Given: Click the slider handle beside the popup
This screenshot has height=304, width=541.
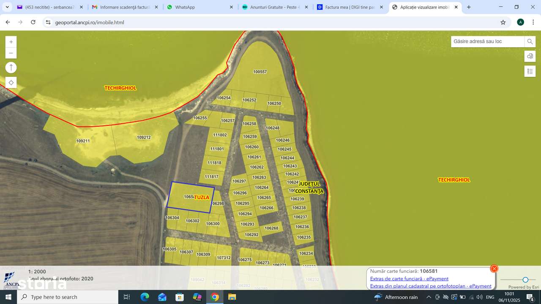Looking at the screenshot, I should (525, 280).
